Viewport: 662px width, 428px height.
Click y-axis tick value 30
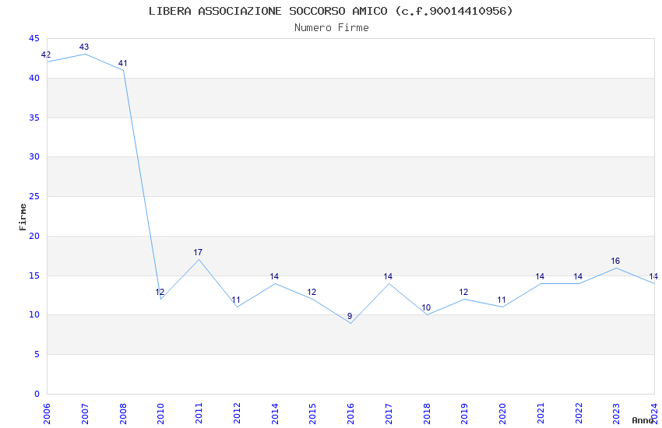[x=34, y=157]
